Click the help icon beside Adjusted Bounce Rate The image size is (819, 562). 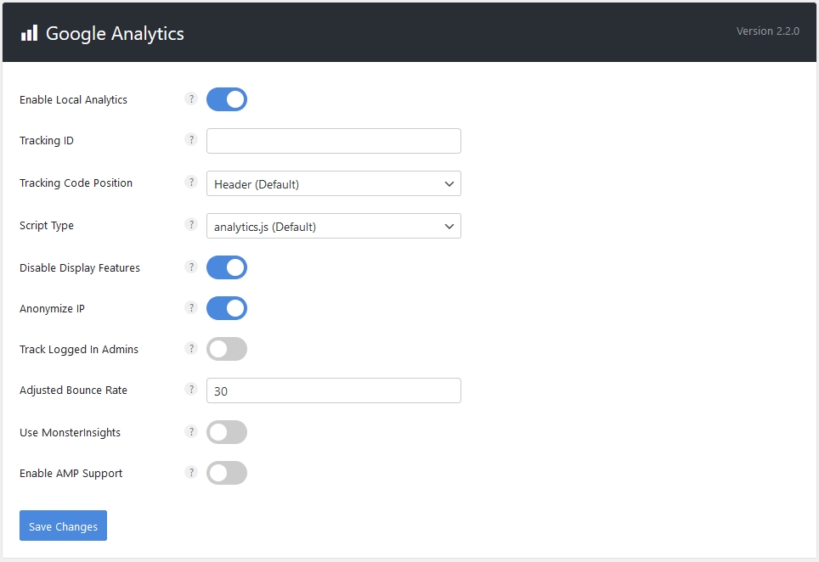(191, 390)
